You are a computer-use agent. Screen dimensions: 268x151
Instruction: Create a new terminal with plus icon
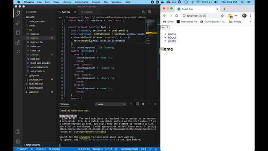click(131, 104)
